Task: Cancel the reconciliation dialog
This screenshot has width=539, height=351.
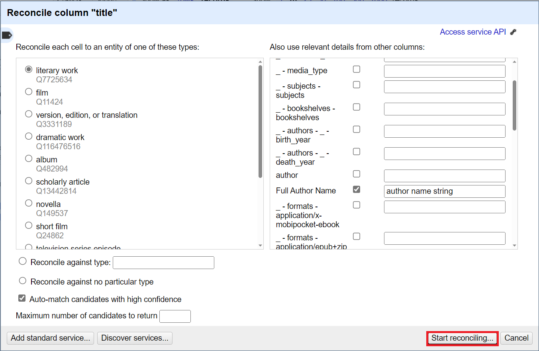Action: (x=516, y=337)
